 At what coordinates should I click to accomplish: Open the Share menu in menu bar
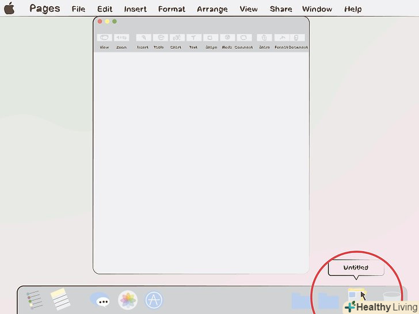click(281, 9)
